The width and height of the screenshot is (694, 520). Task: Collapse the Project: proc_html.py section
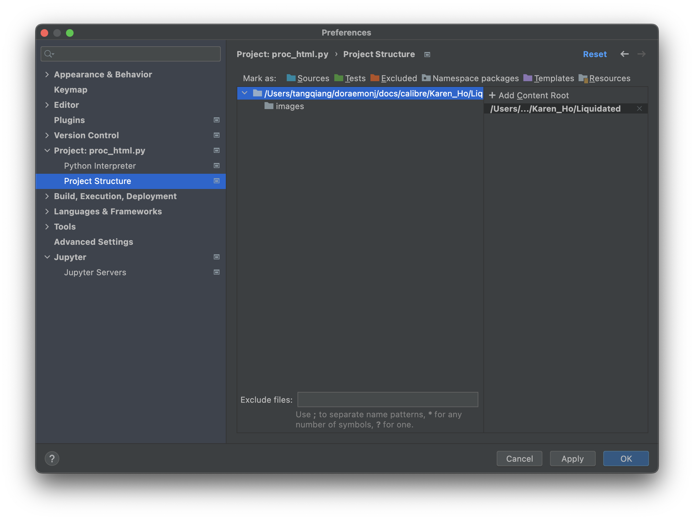[x=47, y=150]
